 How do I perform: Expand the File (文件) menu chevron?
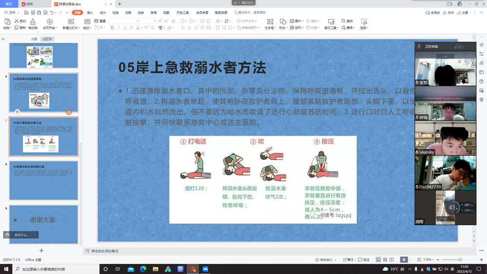point(19,13)
